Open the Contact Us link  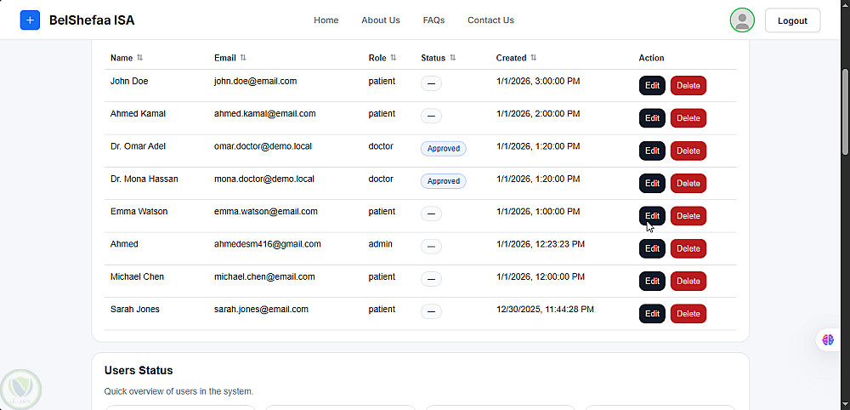490,20
